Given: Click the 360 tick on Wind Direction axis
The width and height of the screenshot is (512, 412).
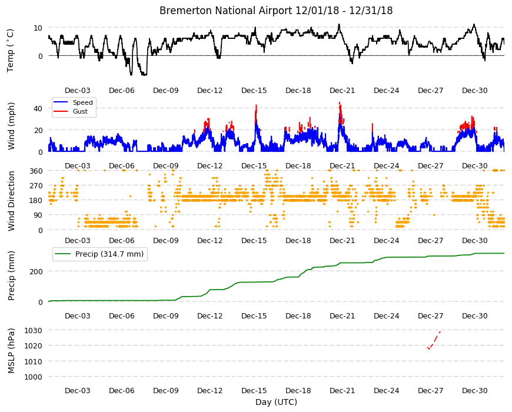Looking at the screenshot, I should (36, 171).
